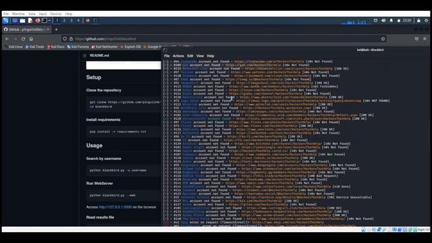Go back in Firefox

7,39
